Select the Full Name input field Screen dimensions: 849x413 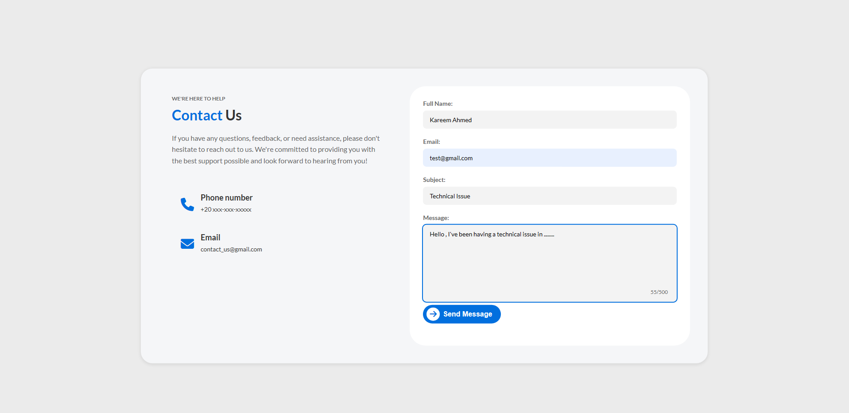(x=549, y=120)
